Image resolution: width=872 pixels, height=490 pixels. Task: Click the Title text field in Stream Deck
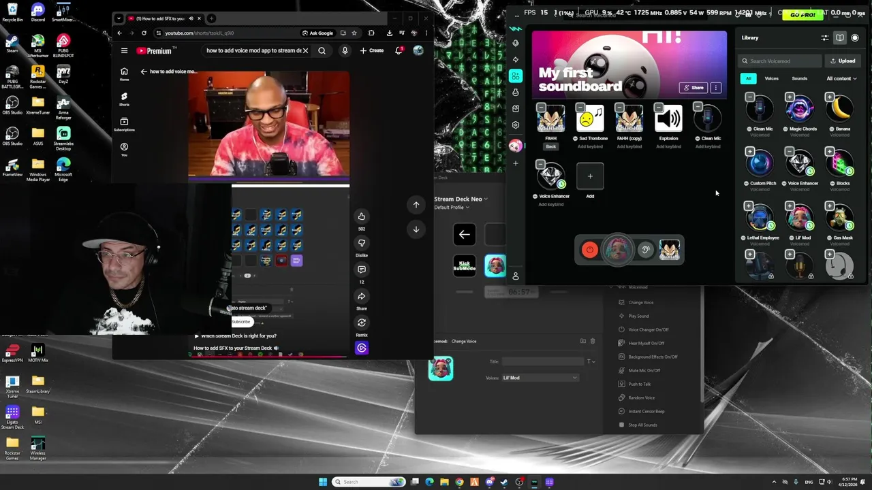543,361
